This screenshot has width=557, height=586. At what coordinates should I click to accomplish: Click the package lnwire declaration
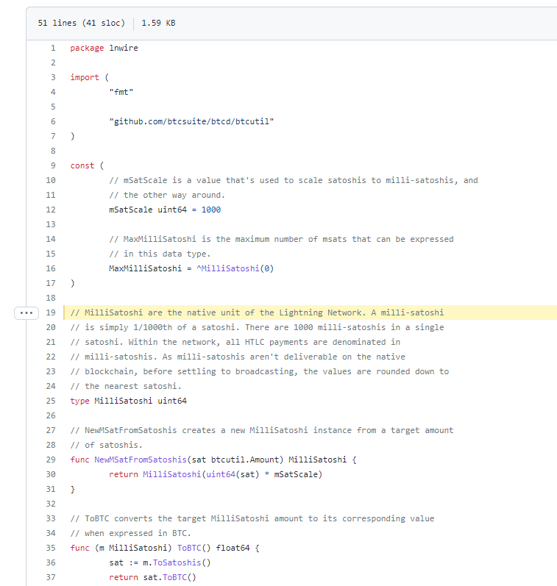click(x=104, y=48)
